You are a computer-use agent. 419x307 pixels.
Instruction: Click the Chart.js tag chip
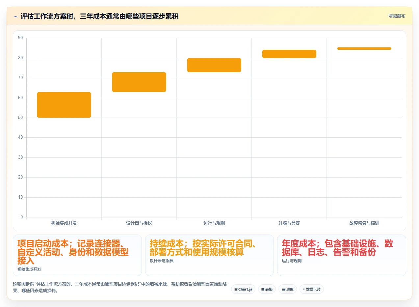[243, 289]
